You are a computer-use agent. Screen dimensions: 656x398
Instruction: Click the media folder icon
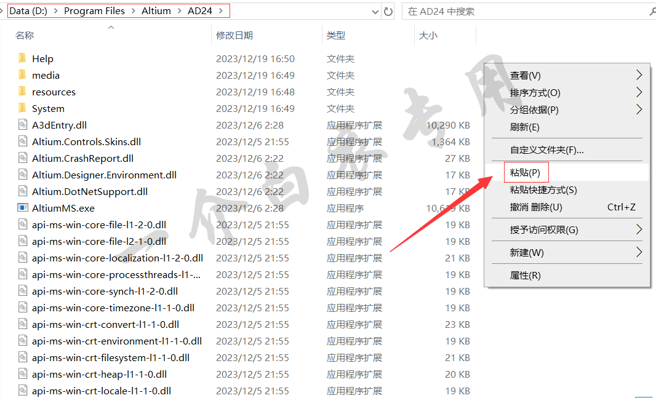pos(23,75)
